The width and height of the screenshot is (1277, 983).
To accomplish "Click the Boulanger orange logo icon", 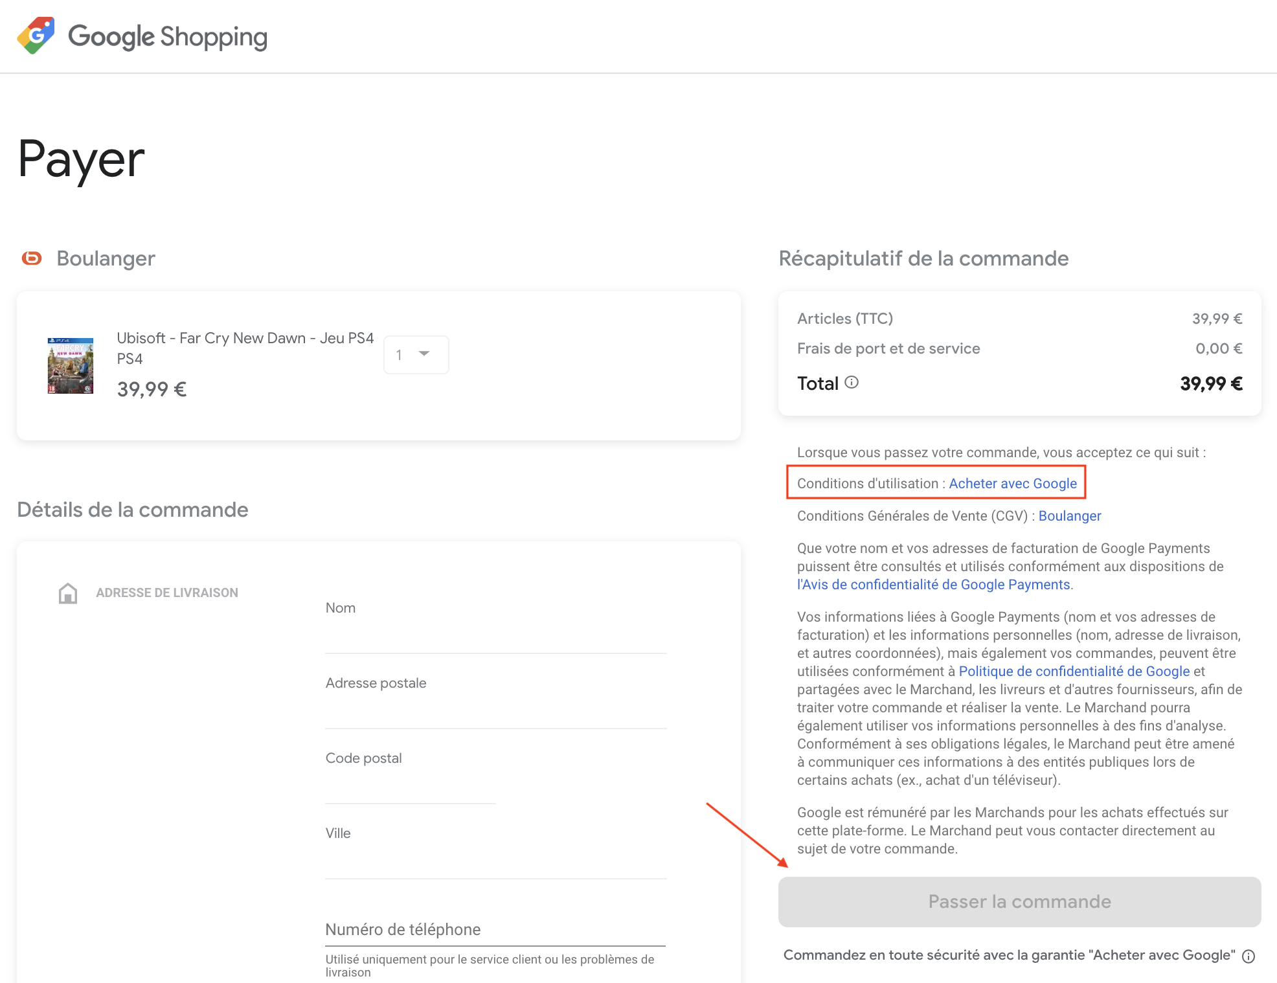I will [x=32, y=258].
